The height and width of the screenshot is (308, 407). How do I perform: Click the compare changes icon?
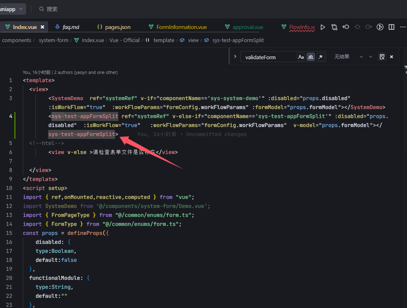(x=334, y=27)
